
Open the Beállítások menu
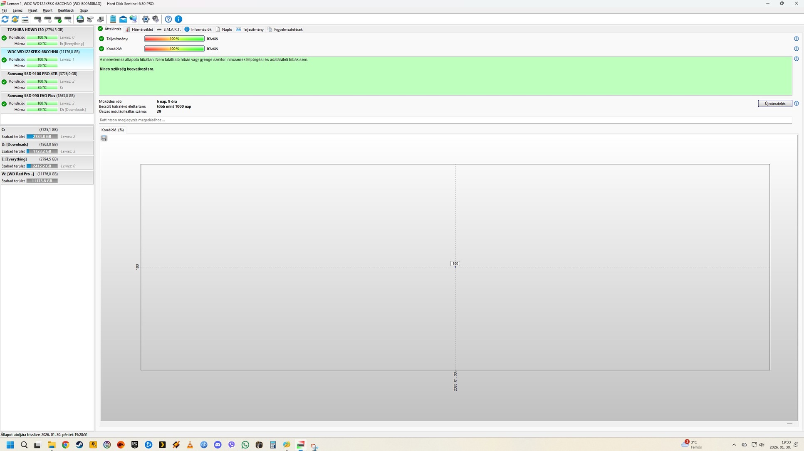tap(66, 10)
